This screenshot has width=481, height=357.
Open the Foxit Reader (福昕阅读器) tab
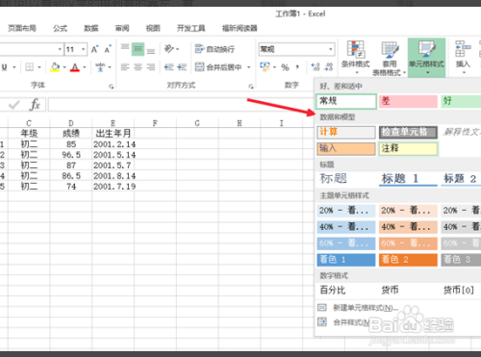[x=240, y=28]
